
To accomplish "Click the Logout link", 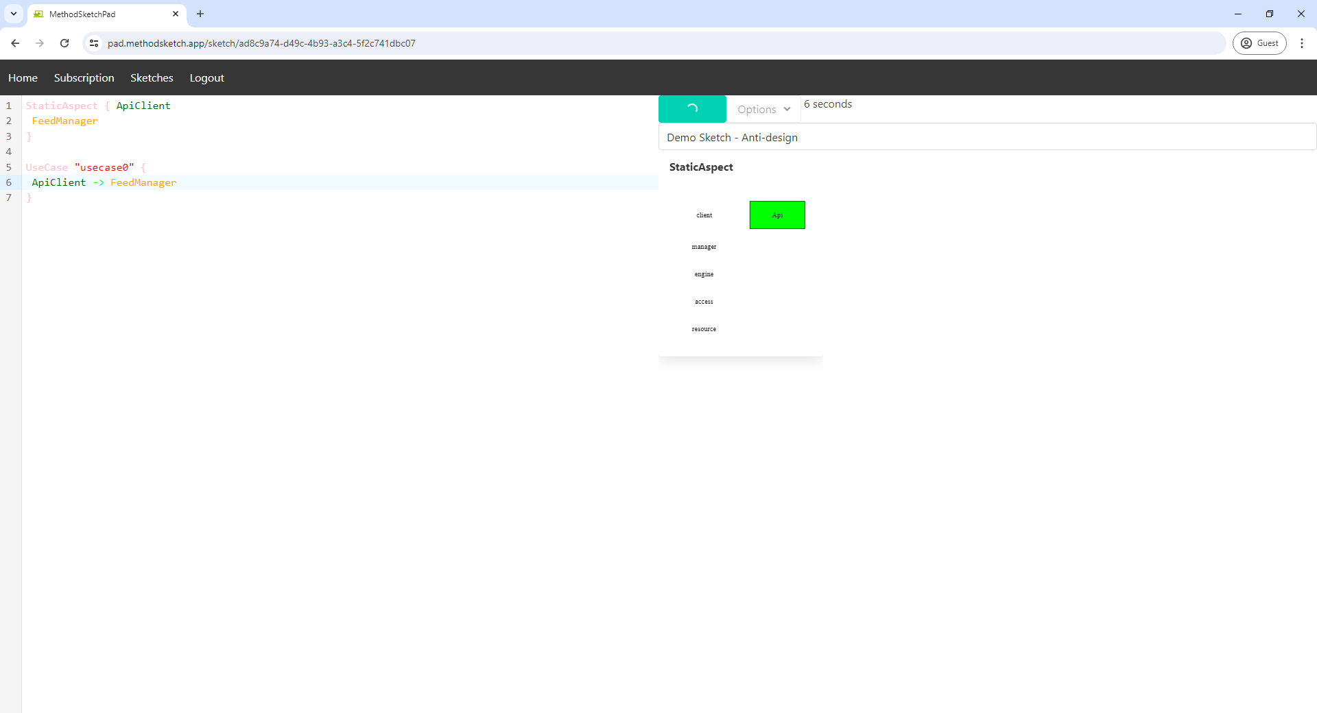I will tap(206, 78).
